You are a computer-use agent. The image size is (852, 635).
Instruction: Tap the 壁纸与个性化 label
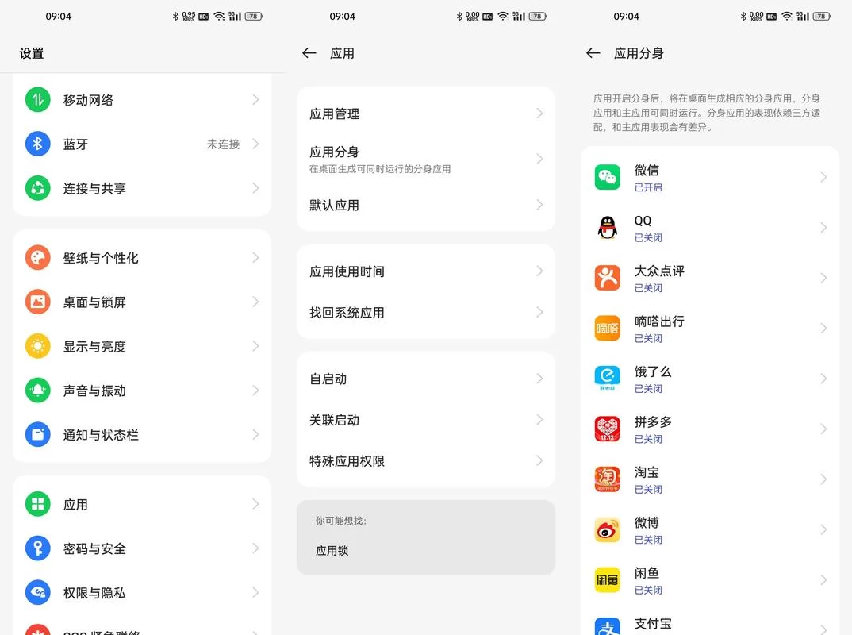pyautogui.click(x=101, y=258)
